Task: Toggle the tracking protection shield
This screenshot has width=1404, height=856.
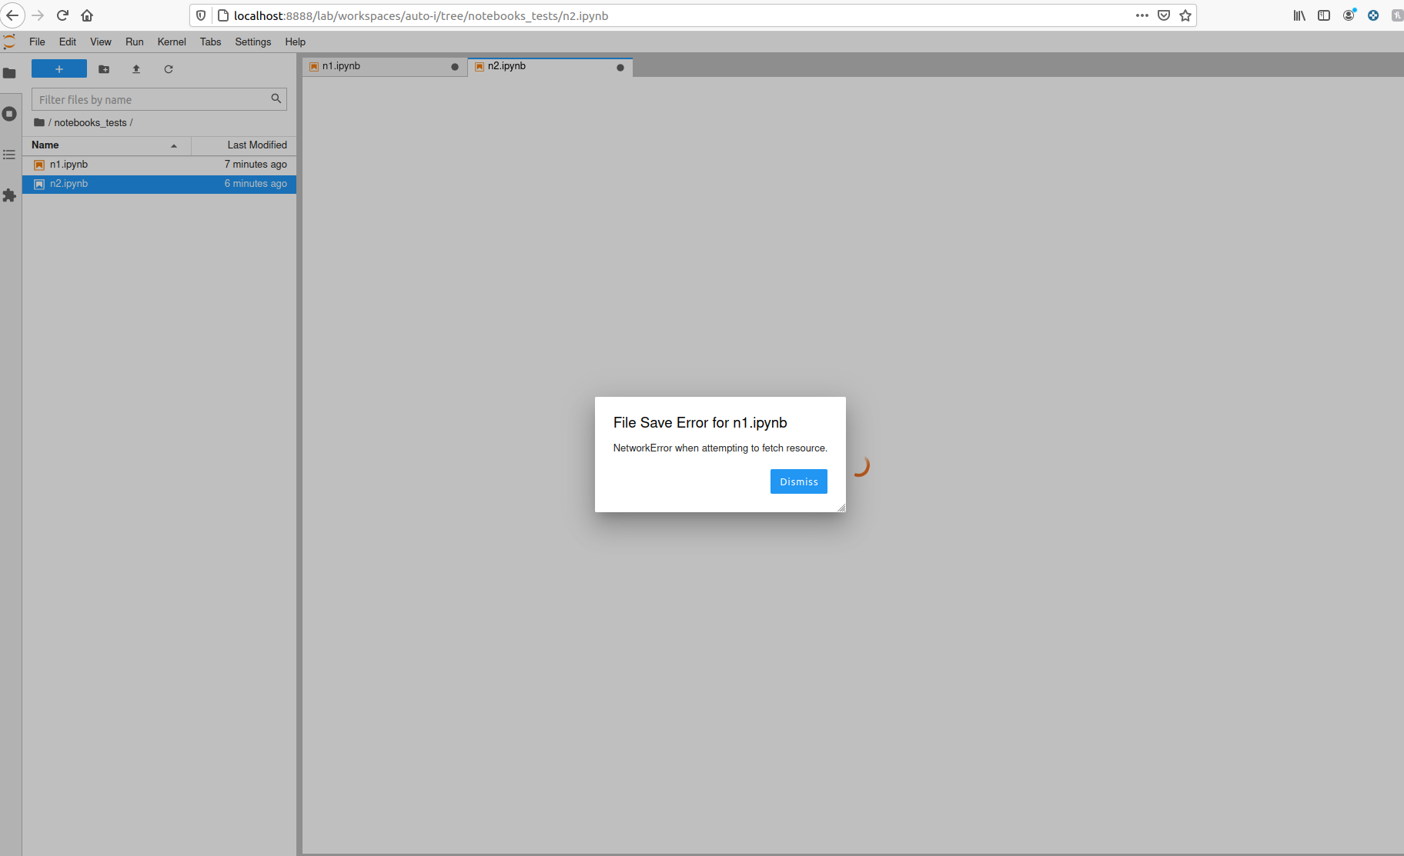Action: tap(200, 15)
